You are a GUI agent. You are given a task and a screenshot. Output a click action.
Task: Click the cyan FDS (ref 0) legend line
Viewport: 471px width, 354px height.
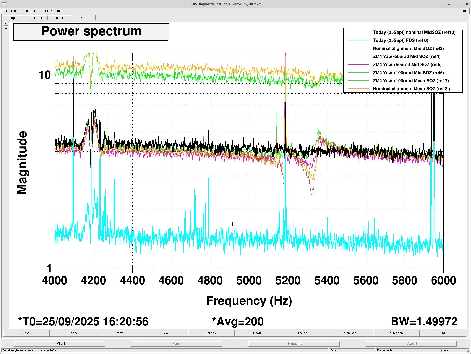click(358, 40)
